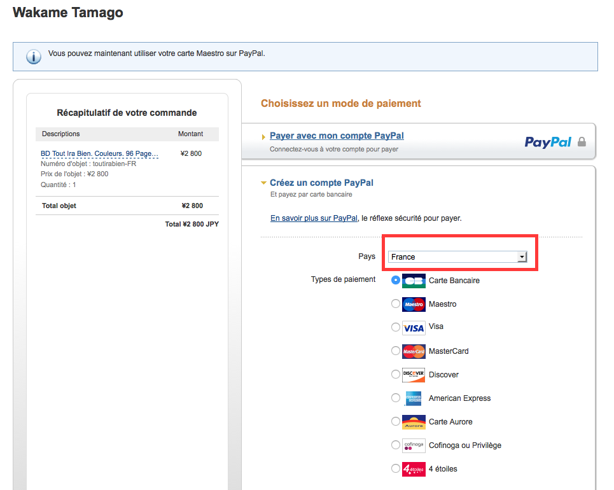Click the American Express card icon
Image resolution: width=614 pixels, height=490 pixels.
coord(413,398)
